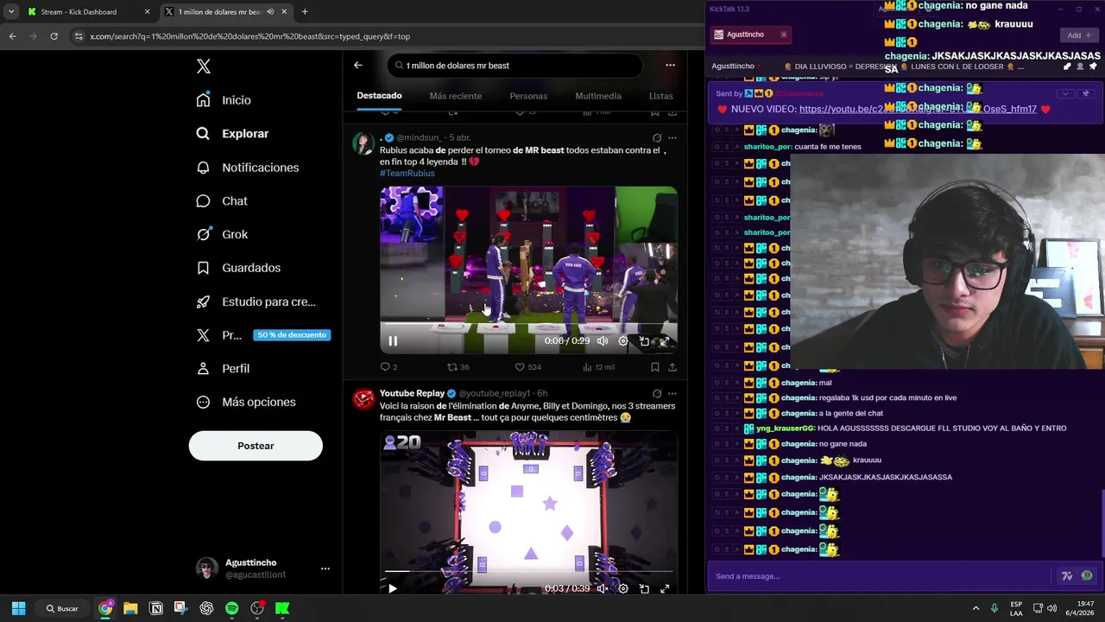Viewport: 1105px width, 622px height.
Task: Toggle picture-in-picture on Rubius video
Action: (x=644, y=341)
